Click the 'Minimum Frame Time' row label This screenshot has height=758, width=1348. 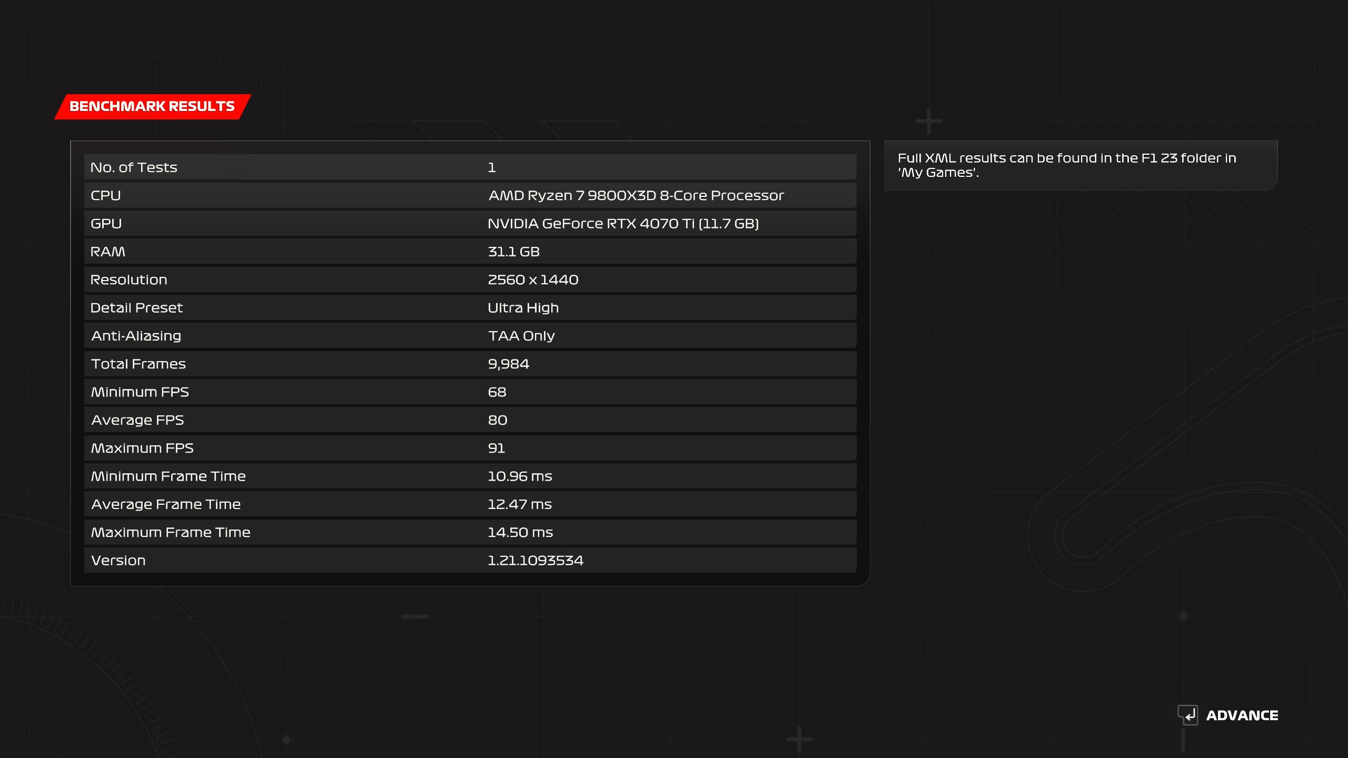tap(168, 476)
